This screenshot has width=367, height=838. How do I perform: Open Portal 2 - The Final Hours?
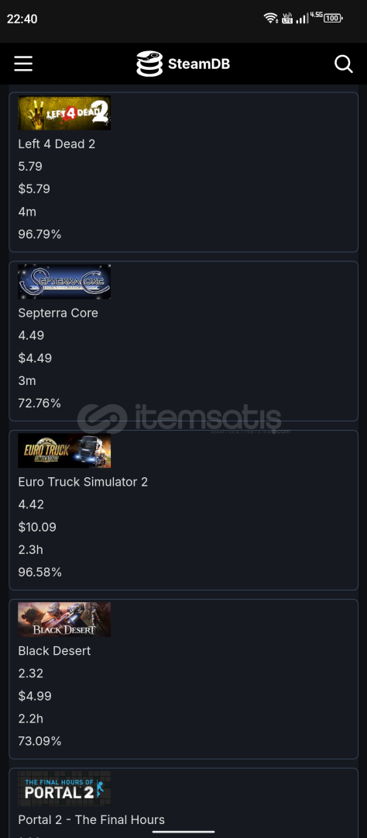[91, 819]
